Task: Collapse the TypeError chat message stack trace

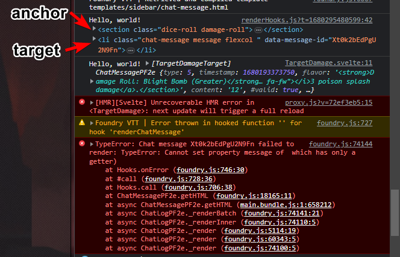Action: (92, 144)
